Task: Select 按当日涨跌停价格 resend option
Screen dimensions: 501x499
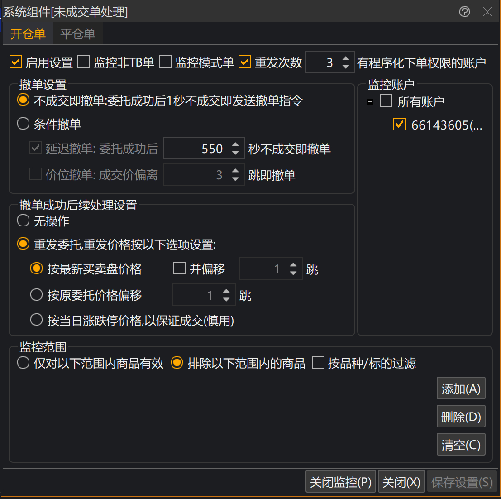Action: (x=37, y=321)
